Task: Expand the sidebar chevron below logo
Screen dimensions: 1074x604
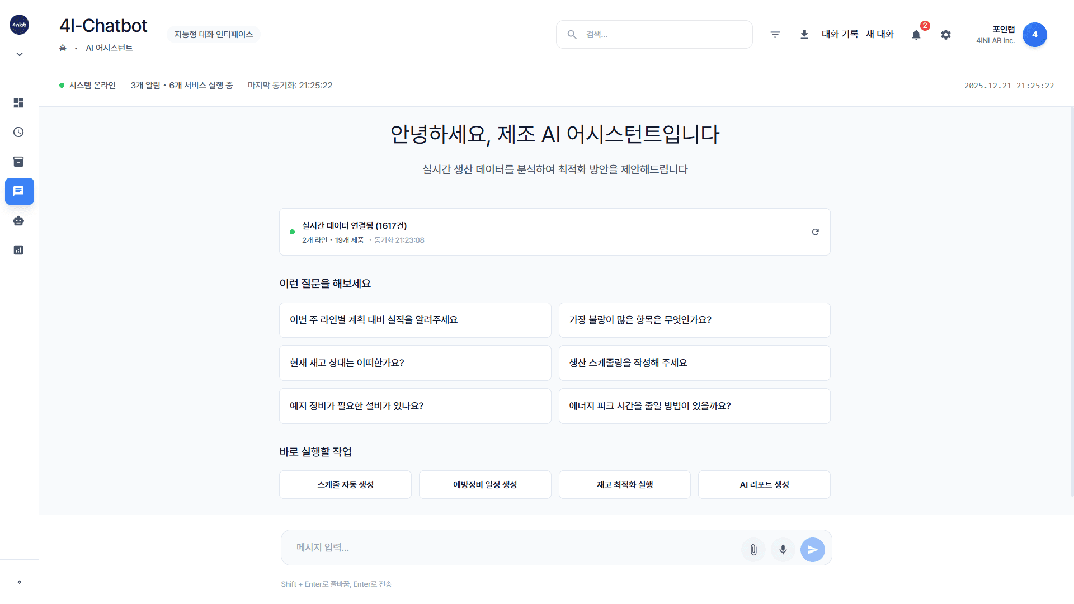Action: [20, 54]
